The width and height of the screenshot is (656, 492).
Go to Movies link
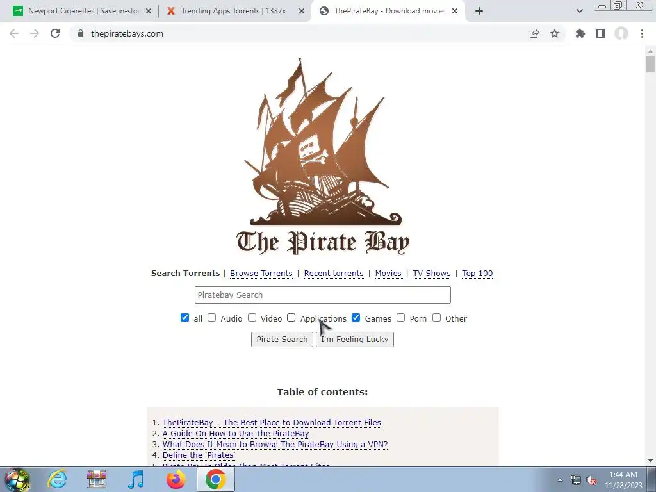(388, 273)
